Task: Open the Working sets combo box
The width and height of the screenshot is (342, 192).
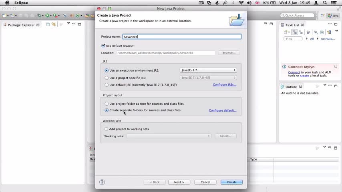Action: click(169, 136)
